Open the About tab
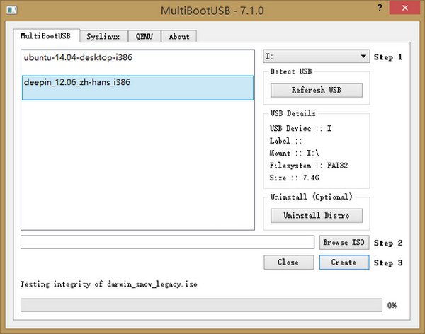 (179, 36)
